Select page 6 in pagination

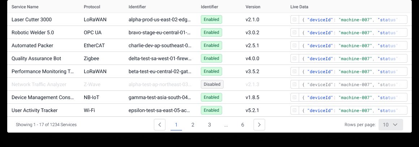(243, 125)
